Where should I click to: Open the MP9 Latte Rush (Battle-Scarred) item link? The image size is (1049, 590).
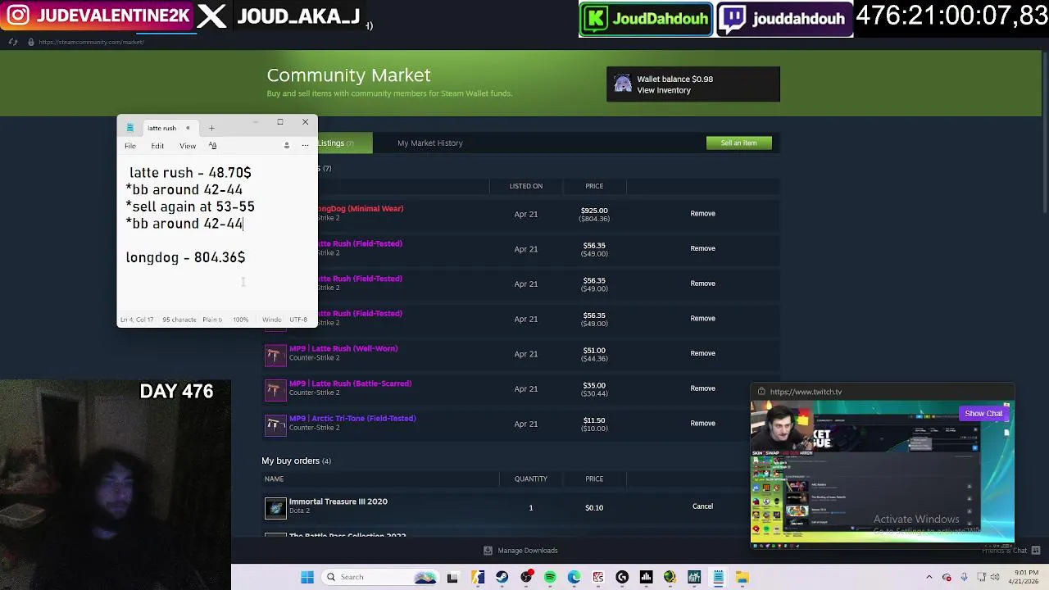[x=350, y=383]
